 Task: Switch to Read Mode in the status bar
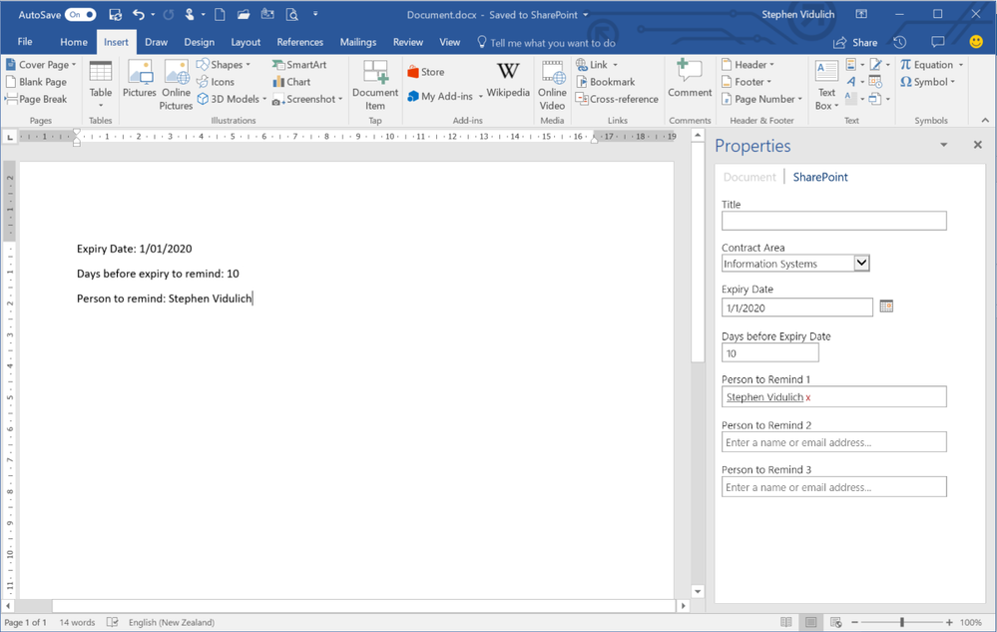coord(786,621)
